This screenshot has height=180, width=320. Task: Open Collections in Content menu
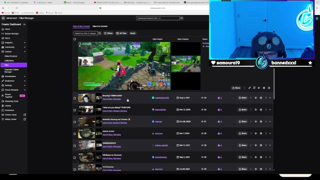pyautogui.click(x=9, y=60)
